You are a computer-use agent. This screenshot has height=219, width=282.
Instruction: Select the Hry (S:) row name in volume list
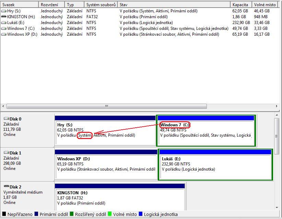coord(14,11)
